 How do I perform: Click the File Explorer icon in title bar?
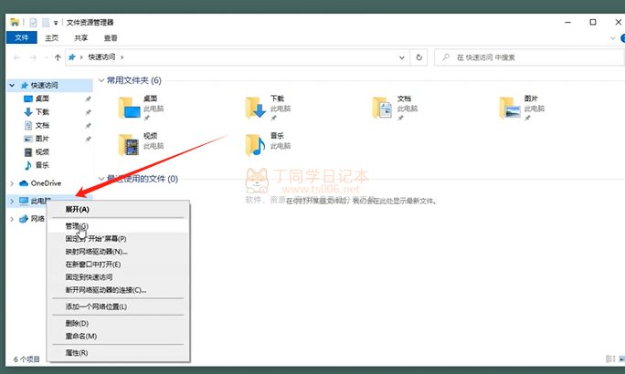coord(15,22)
